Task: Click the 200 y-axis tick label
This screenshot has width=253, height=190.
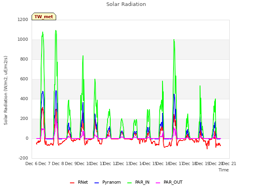Action: point(24,119)
